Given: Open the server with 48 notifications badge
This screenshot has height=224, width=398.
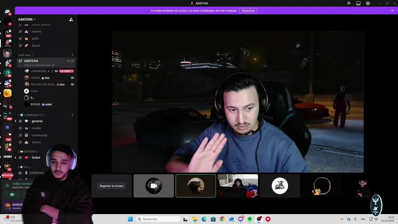Looking at the screenshot, I should [x=7, y=73].
